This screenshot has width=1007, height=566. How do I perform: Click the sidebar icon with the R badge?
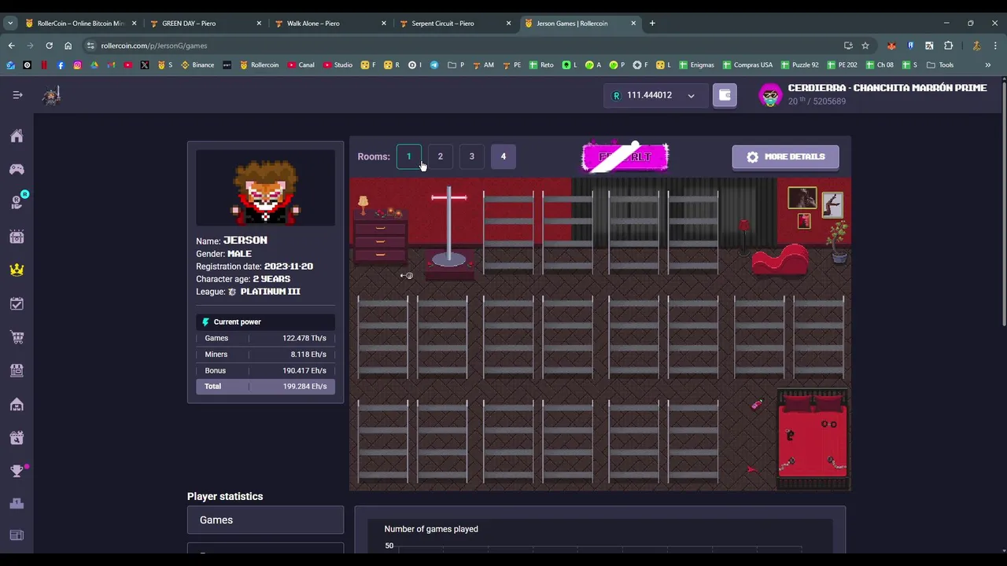point(17,202)
